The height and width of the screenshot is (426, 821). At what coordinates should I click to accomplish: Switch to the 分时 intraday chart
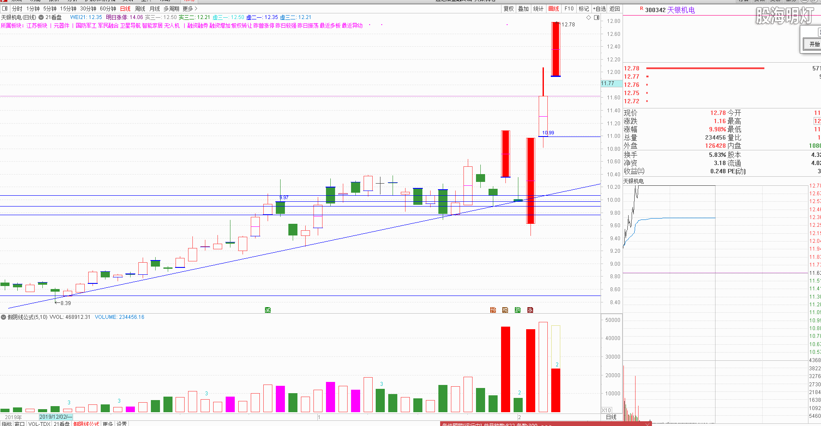tap(17, 9)
